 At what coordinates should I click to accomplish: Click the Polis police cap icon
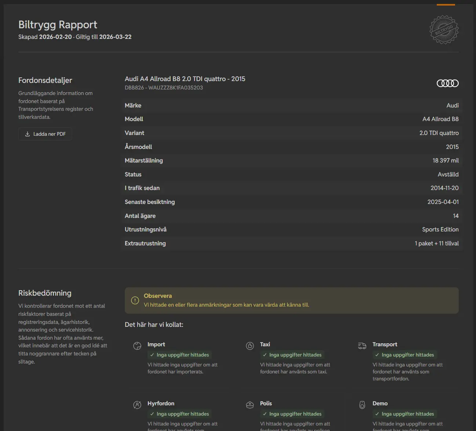tap(250, 405)
